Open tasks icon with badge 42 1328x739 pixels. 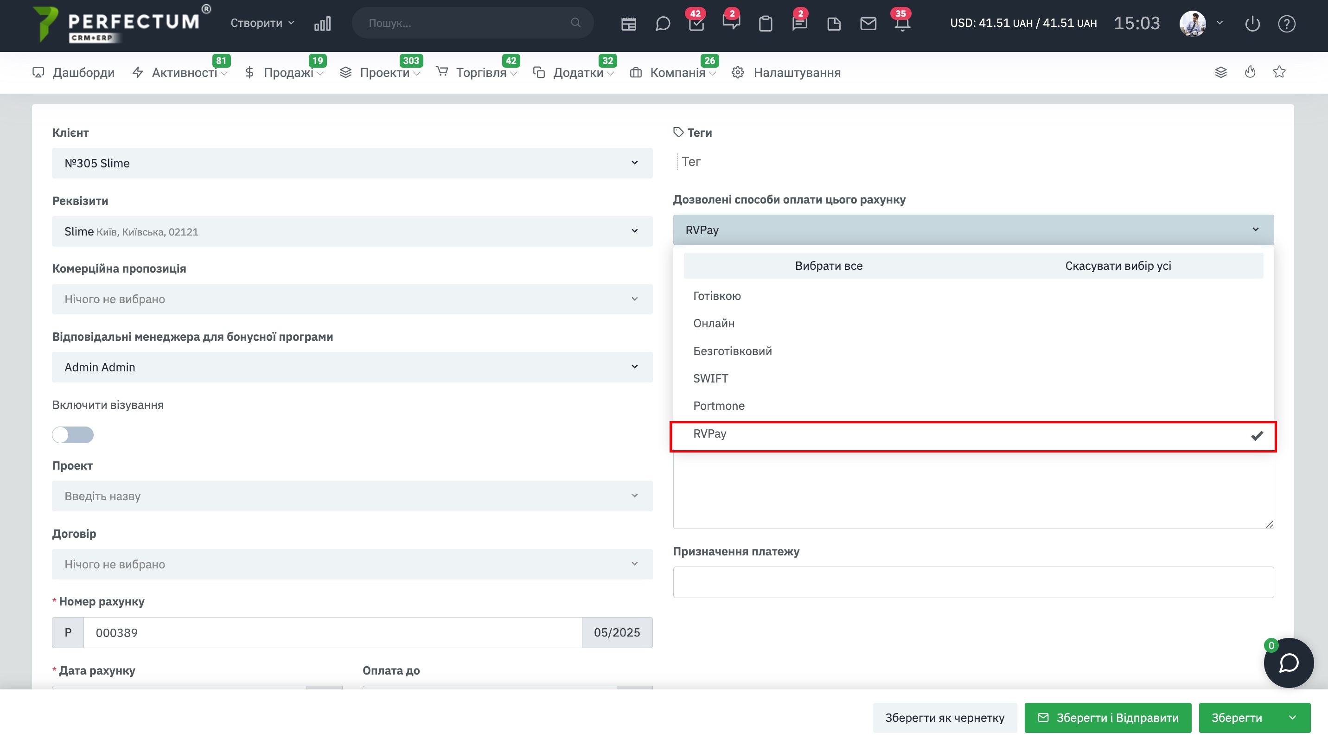click(x=696, y=24)
